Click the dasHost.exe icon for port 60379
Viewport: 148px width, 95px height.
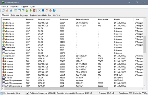pos(4,53)
